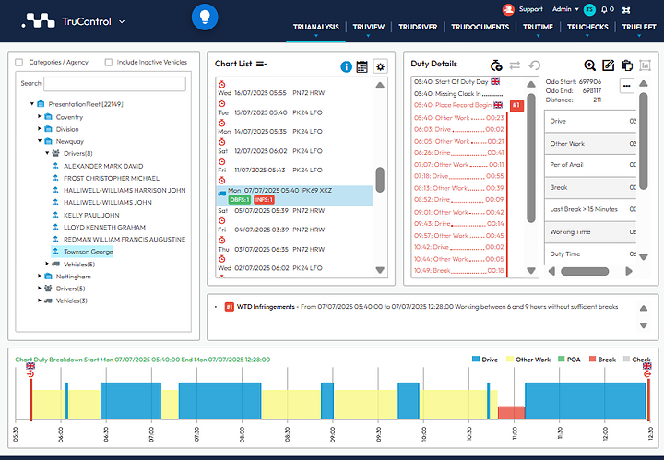Open the TS user avatar
The height and width of the screenshot is (460, 664).
click(x=589, y=10)
